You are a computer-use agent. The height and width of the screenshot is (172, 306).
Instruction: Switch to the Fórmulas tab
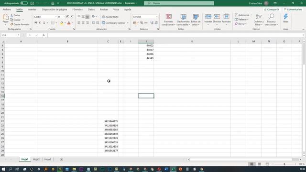[x=77, y=10]
